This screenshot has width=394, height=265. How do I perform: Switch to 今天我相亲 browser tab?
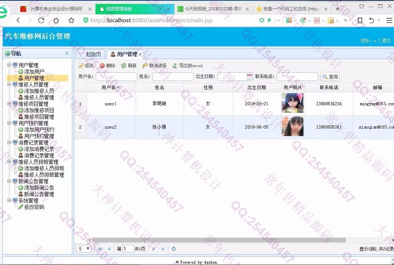coord(213,9)
